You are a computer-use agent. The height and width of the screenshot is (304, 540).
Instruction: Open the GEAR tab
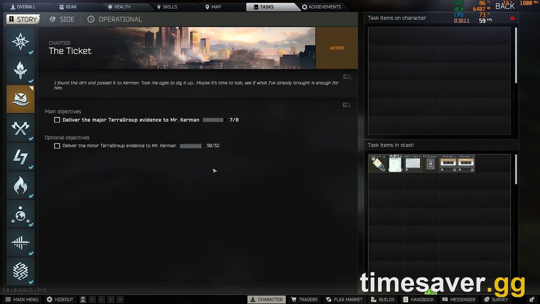[x=67, y=7]
